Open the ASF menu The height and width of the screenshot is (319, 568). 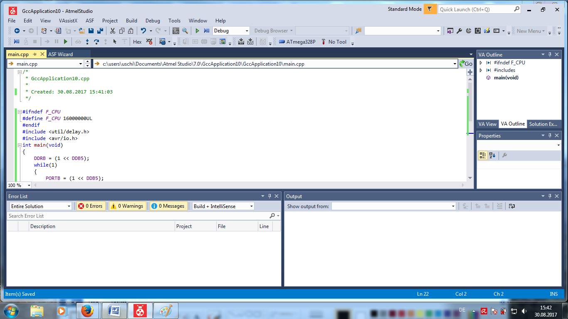point(90,20)
